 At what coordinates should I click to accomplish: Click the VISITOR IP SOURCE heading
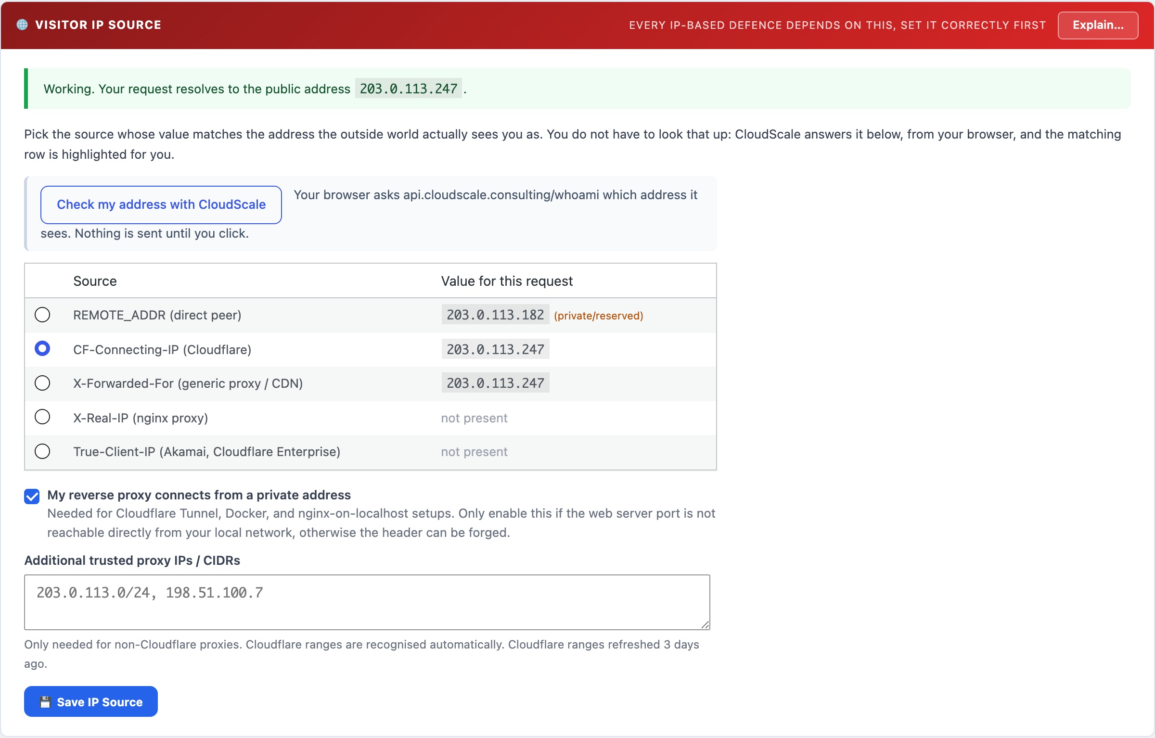coord(98,25)
